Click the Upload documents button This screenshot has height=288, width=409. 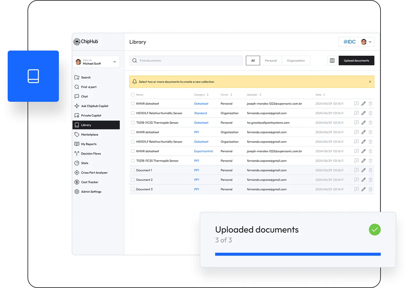pos(356,60)
